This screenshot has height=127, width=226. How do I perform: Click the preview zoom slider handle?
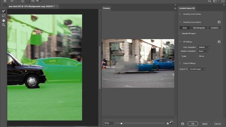(121, 123)
